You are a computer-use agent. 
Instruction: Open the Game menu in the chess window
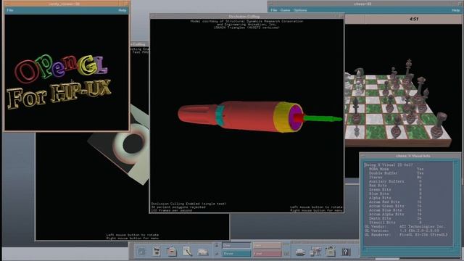pos(285,10)
